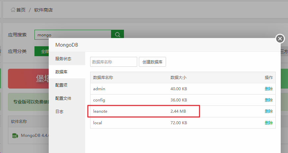Click the MongoDB 4.4 software entry
Image resolution: width=288 pixels, height=153 pixels.
pyautogui.click(x=34, y=135)
